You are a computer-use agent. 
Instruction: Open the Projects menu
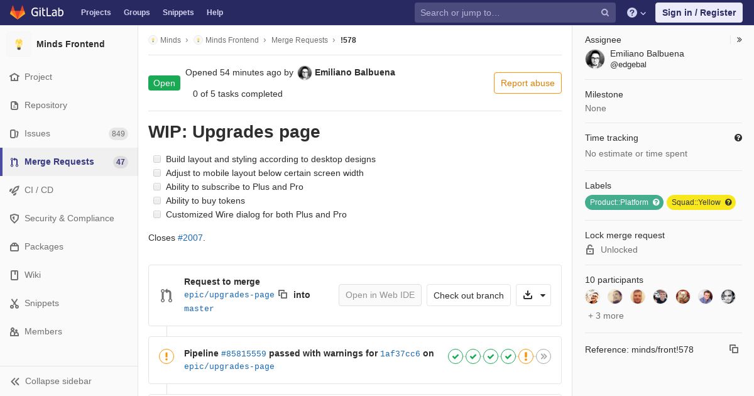(96, 13)
